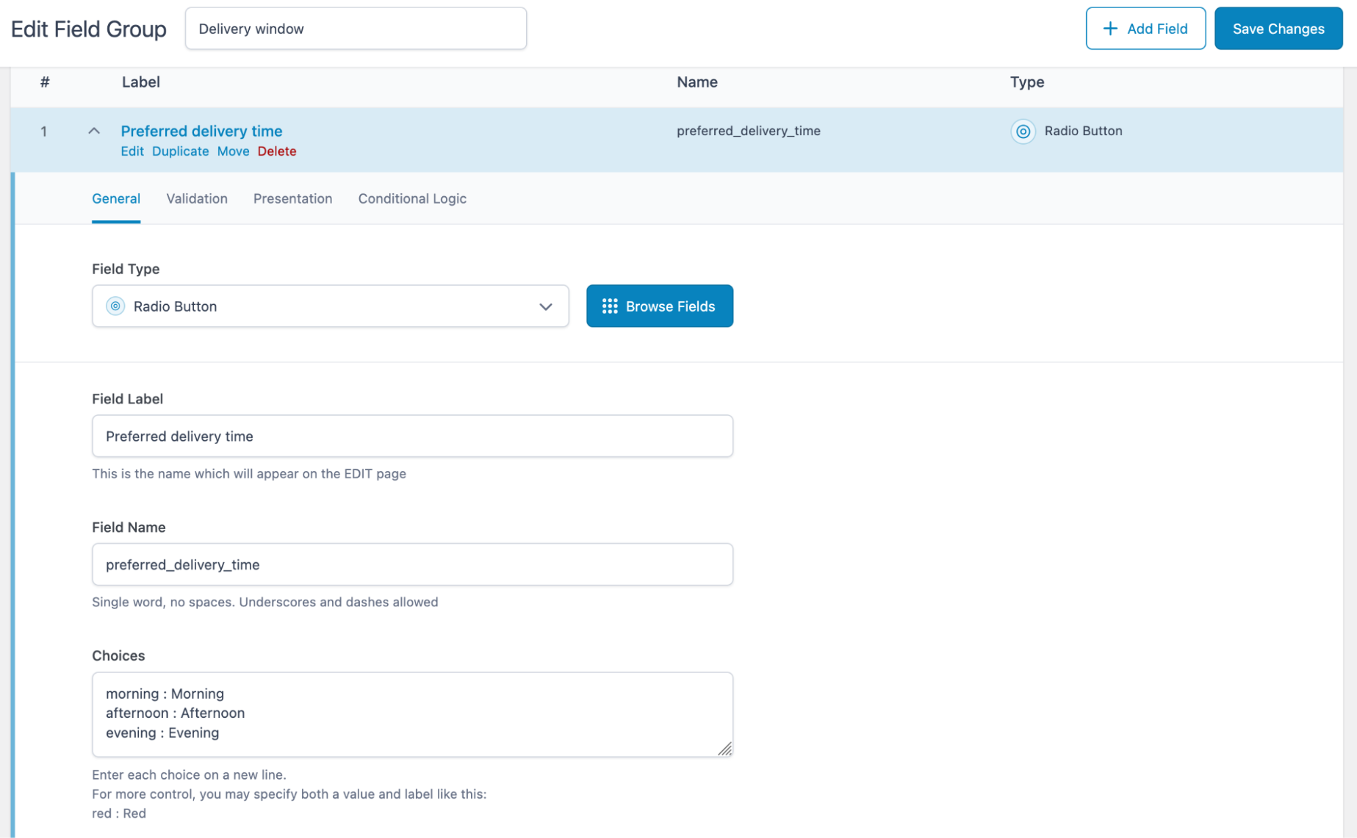Click the Radio Button type icon in the Type column
The height and width of the screenshot is (838, 1357).
click(1023, 131)
